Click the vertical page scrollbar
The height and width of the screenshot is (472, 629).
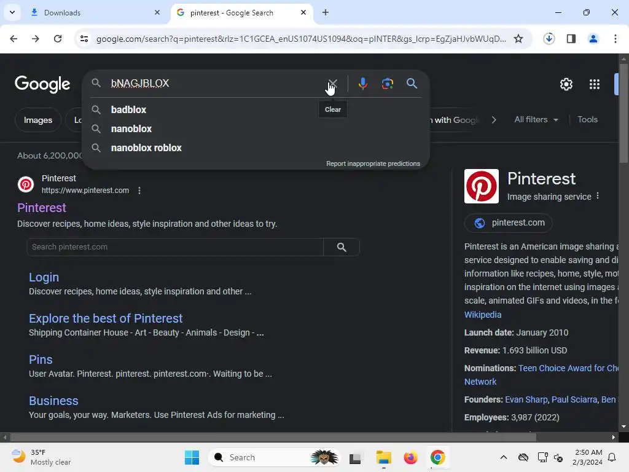(623, 114)
